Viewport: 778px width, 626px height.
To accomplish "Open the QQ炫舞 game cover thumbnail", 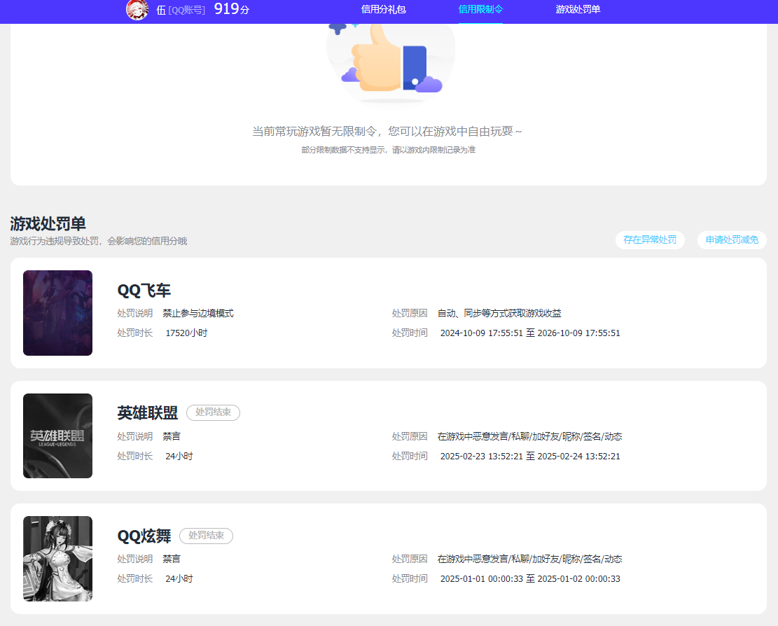I will point(57,559).
